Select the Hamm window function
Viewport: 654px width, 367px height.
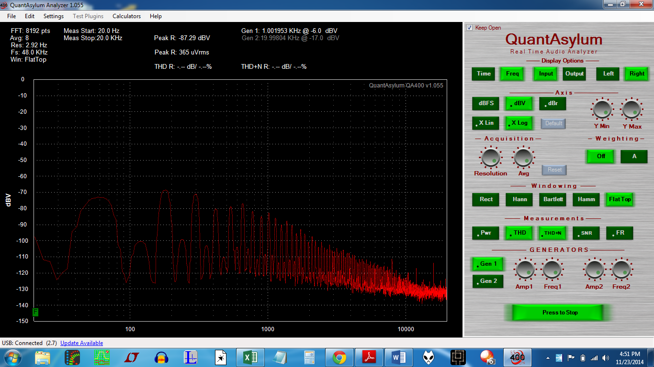586,199
